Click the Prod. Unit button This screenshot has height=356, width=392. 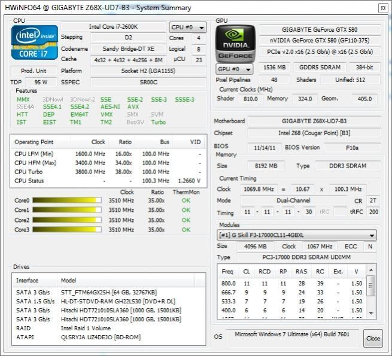(34, 71)
